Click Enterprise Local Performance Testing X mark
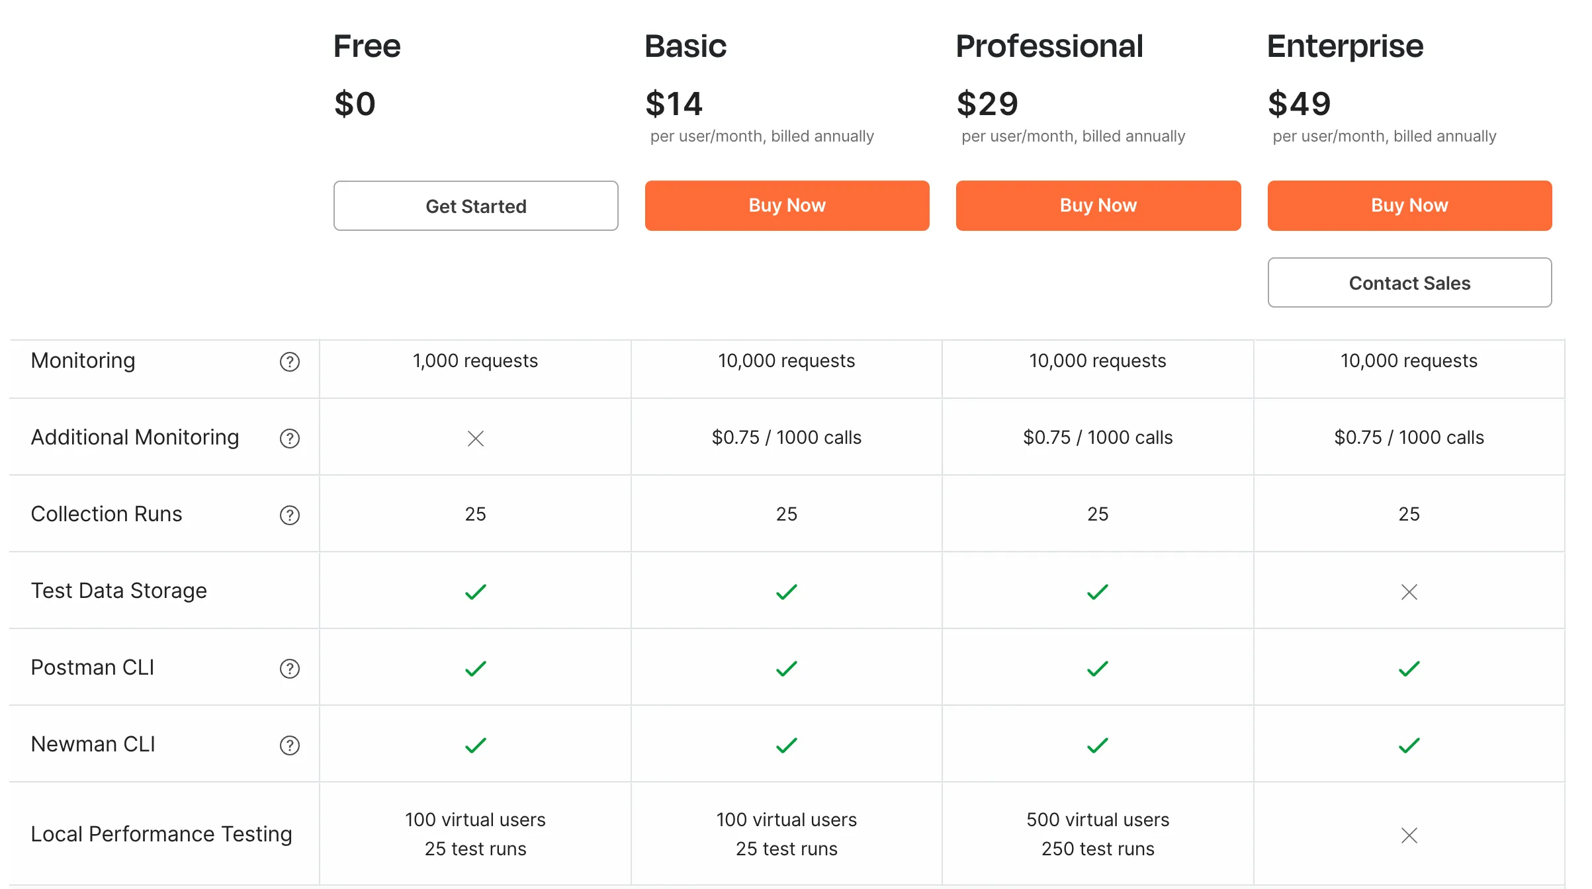Viewport: 1592px width, 889px height. pyautogui.click(x=1409, y=835)
